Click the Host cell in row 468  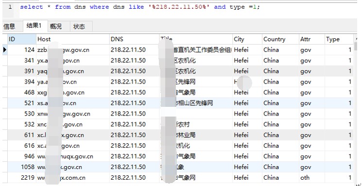pos(73,92)
